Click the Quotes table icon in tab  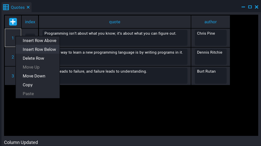tap(6, 7)
